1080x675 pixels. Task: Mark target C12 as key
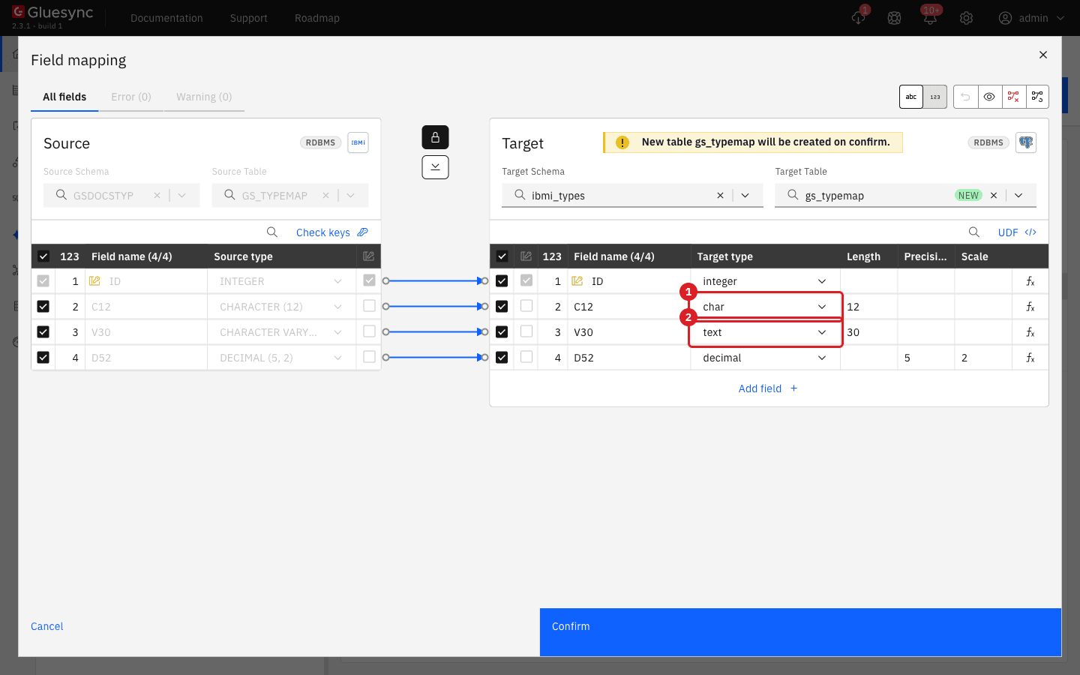[526, 306]
